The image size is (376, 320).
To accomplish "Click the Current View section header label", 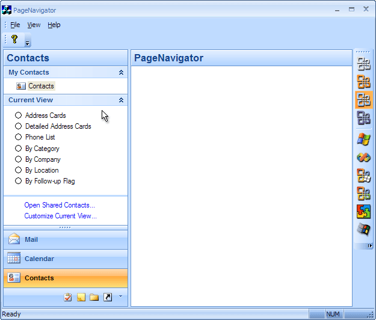I will pyautogui.click(x=31, y=100).
